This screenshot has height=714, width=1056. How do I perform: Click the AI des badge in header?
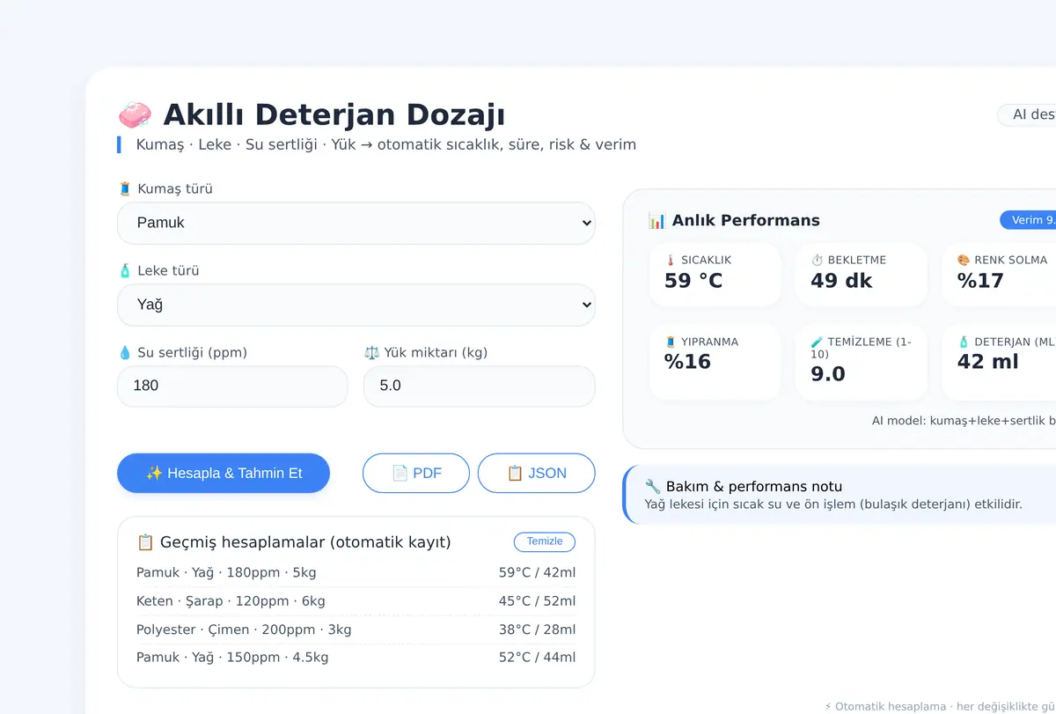pyautogui.click(x=1027, y=114)
